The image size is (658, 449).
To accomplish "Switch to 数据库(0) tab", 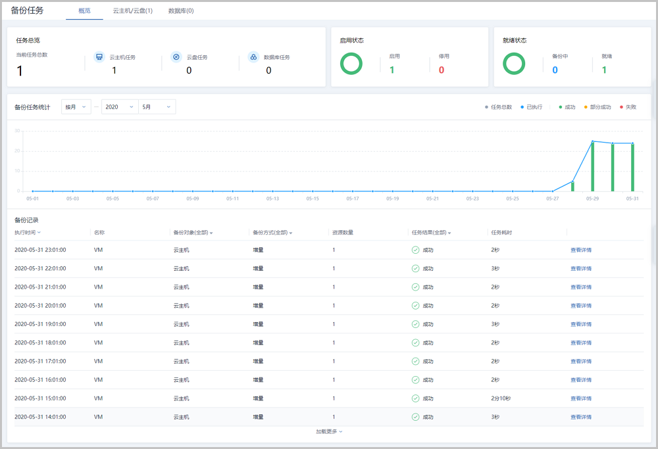I will [x=181, y=11].
